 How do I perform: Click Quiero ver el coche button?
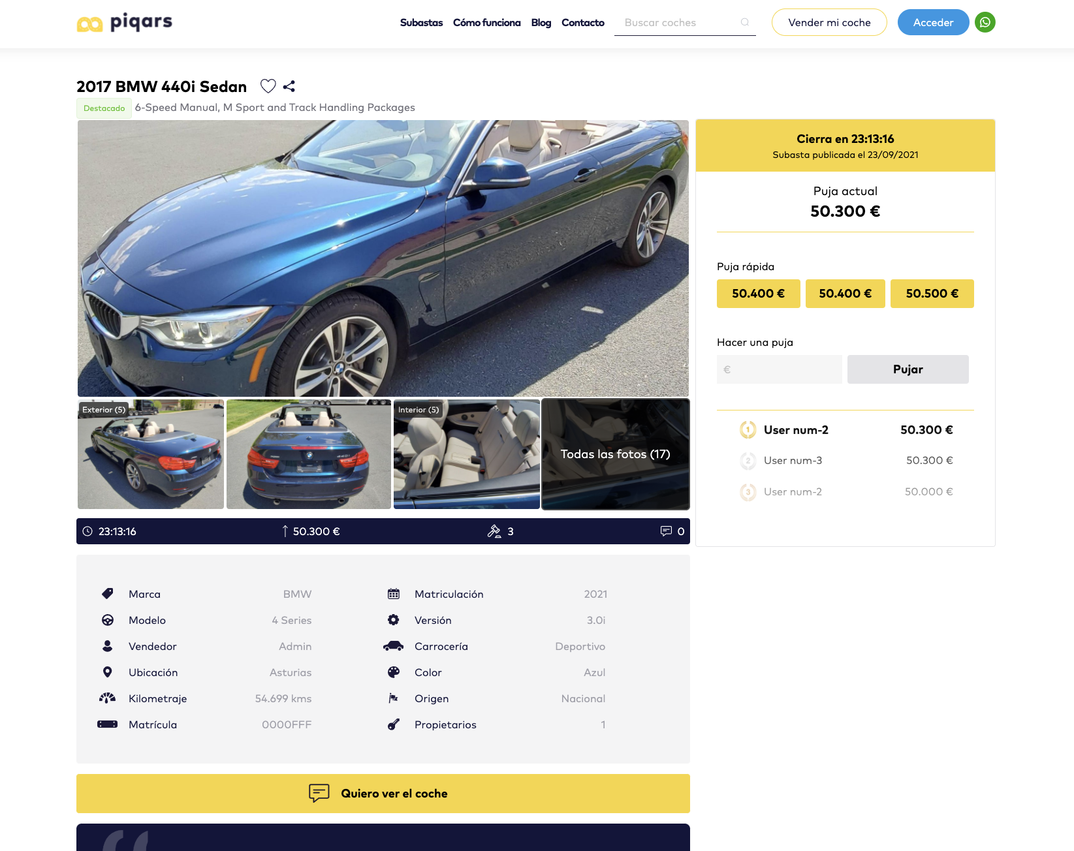click(x=383, y=794)
